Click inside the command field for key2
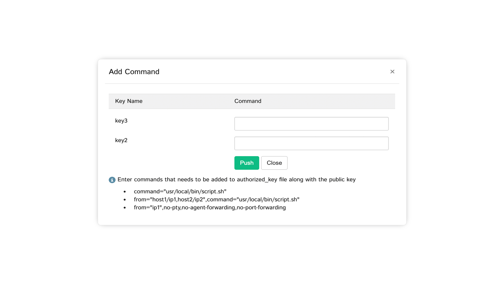Viewport: 504px width, 284px height. [x=311, y=143]
